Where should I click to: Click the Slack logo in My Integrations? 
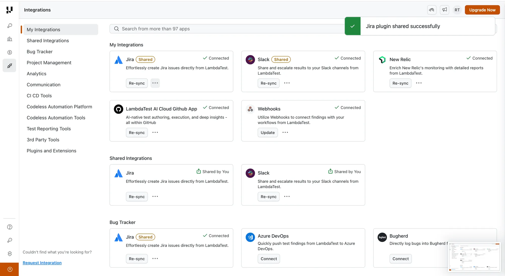250,60
